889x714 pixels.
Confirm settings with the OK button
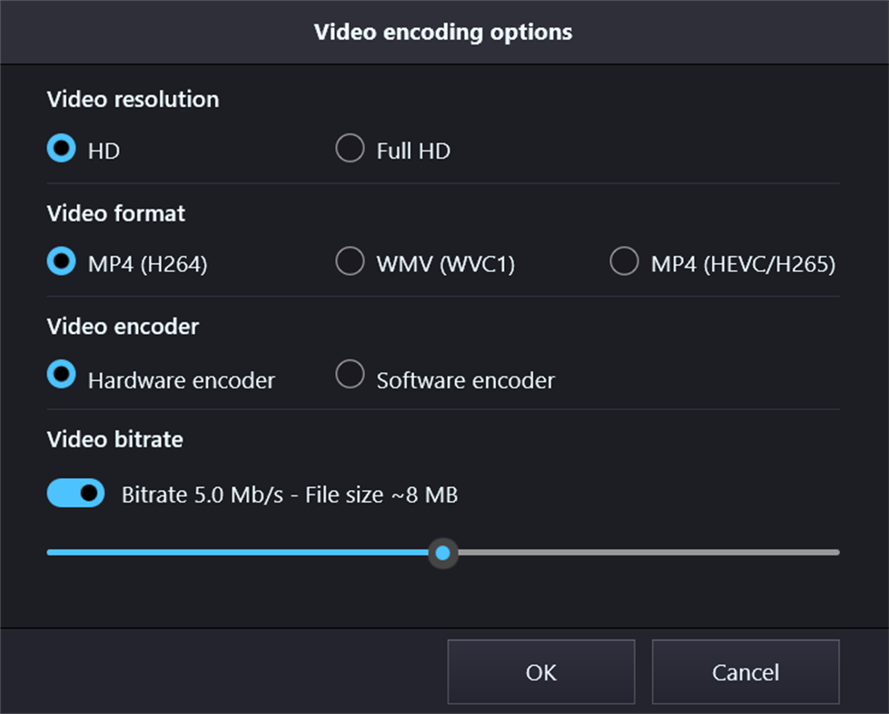[540, 672]
